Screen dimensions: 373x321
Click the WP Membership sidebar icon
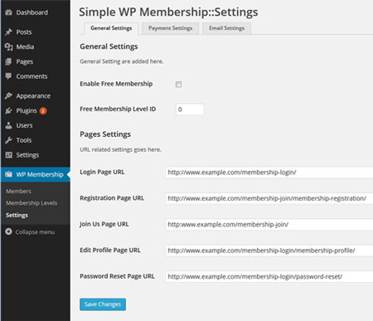[8, 174]
